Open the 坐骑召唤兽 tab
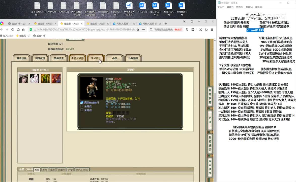This screenshot has width=296, height=182. click(x=77, y=58)
